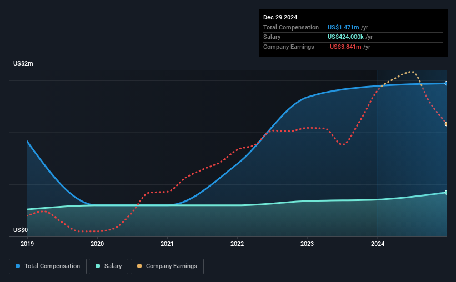Image resolution: width=456 pixels, height=282 pixels.
Task: Click the 2021 x-axis label
Action: [x=167, y=244]
